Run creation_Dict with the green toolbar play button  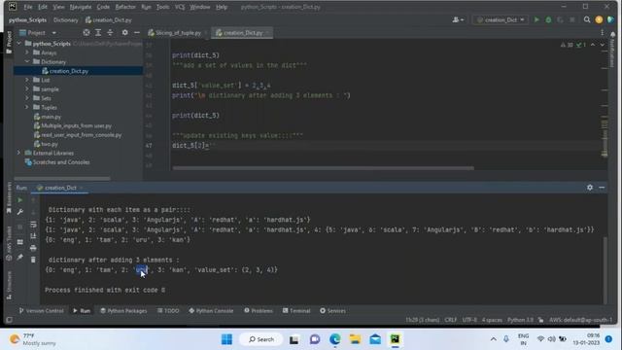click(536, 19)
